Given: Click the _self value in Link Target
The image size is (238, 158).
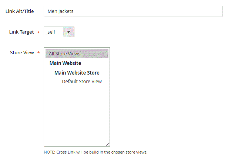Looking at the screenshot, I should tap(51, 32).
